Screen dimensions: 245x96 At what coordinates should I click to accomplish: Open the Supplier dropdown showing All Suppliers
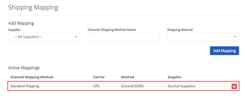[x=44, y=37]
